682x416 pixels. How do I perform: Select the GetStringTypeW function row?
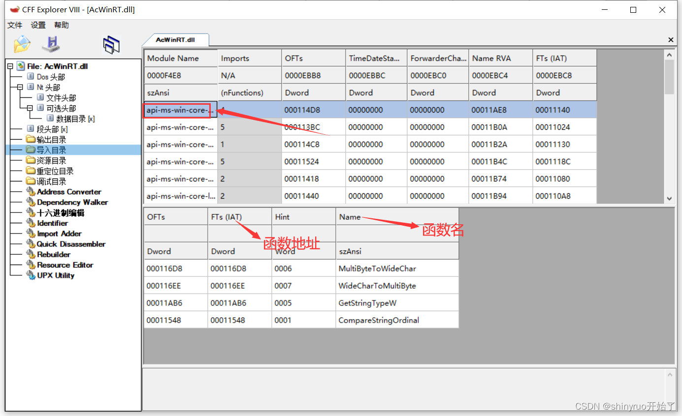click(301, 303)
